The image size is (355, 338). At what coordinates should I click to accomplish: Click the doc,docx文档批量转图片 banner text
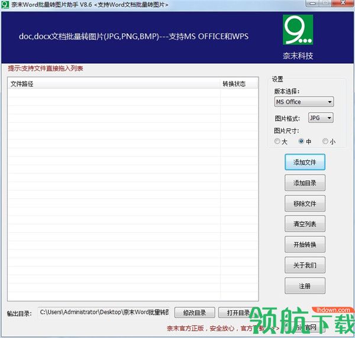pyautogui.click(x=134, y=37)
